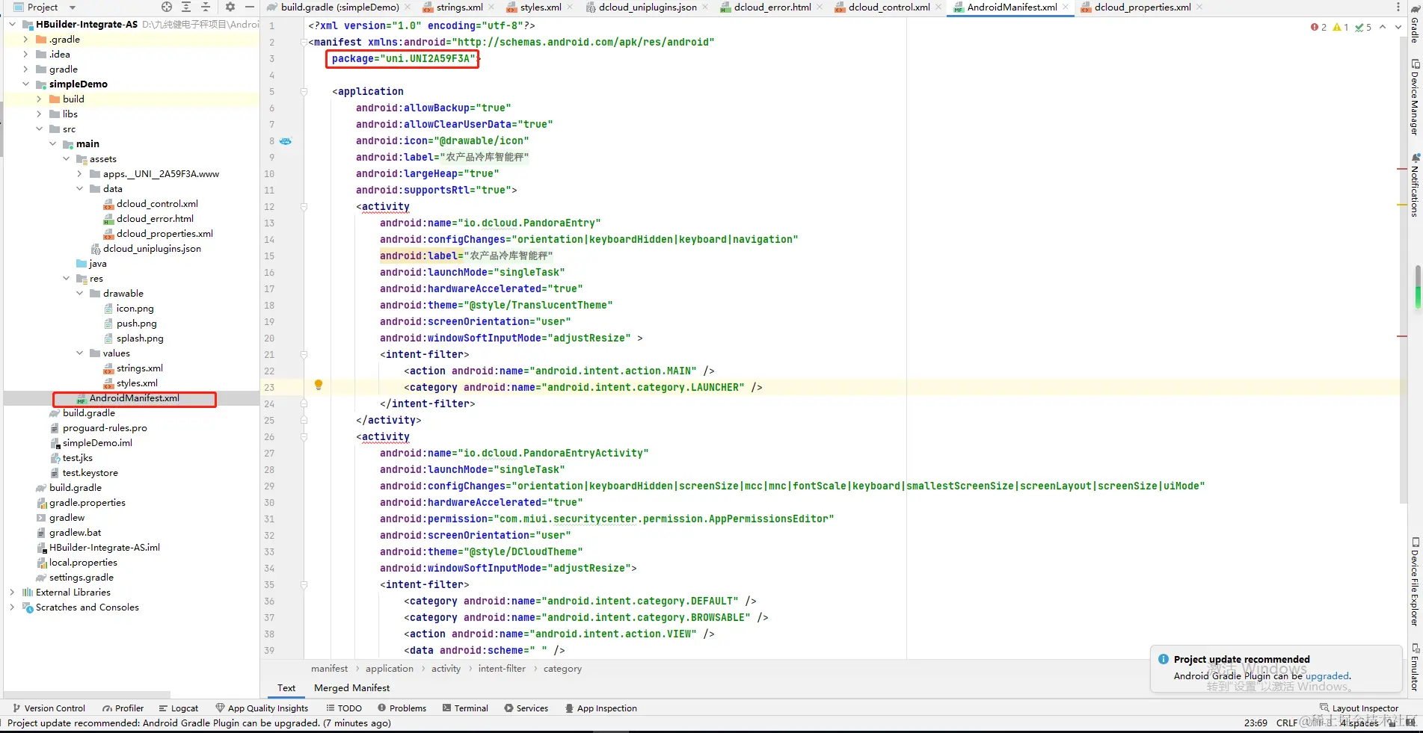This screenshot has height=733, width=1423.
Task: Click the Collapse All icon in Project panel
Action: [206, 7]
